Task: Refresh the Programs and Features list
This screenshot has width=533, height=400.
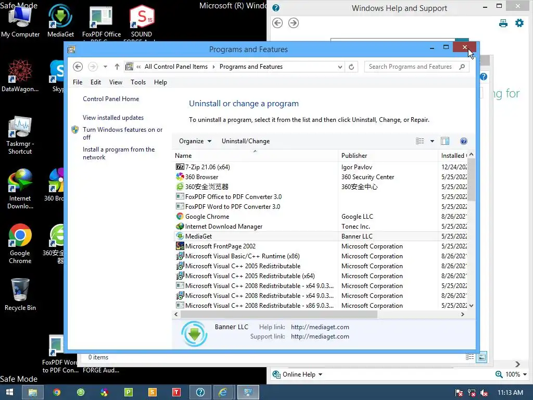Action: 351,67
